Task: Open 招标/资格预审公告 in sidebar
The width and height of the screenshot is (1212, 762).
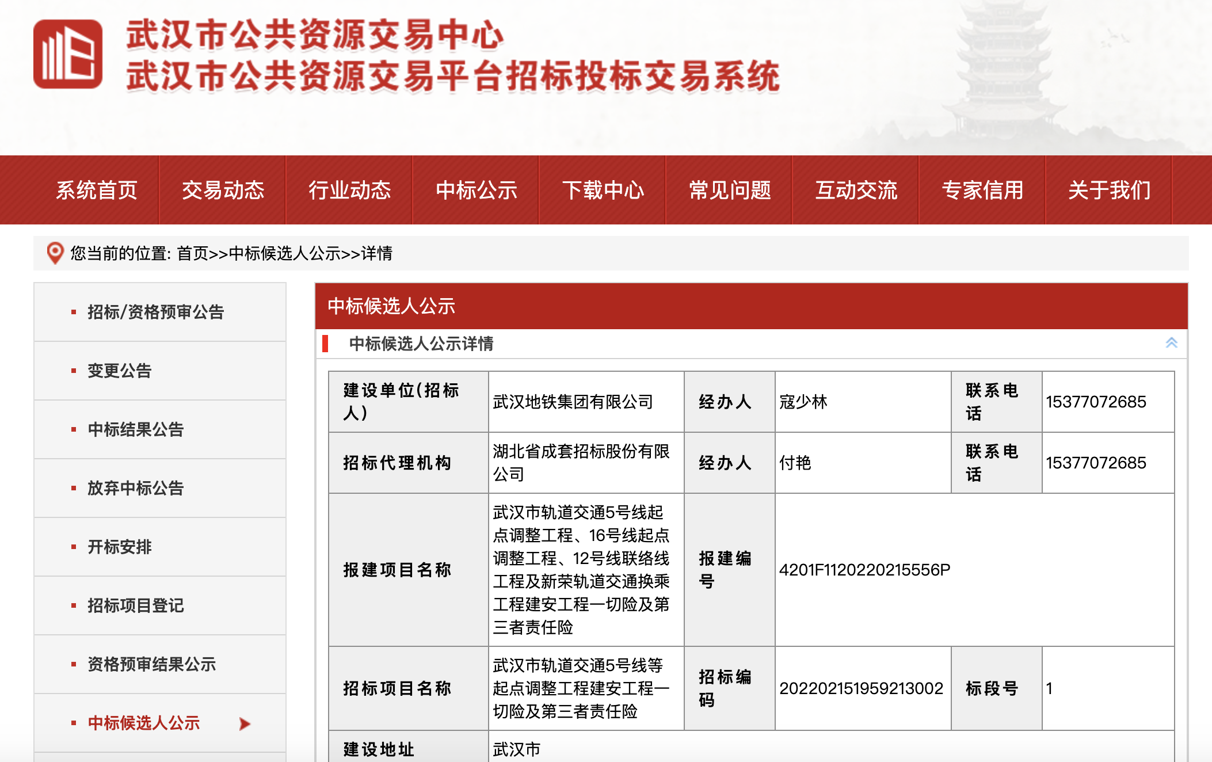Action: (155, 312)
